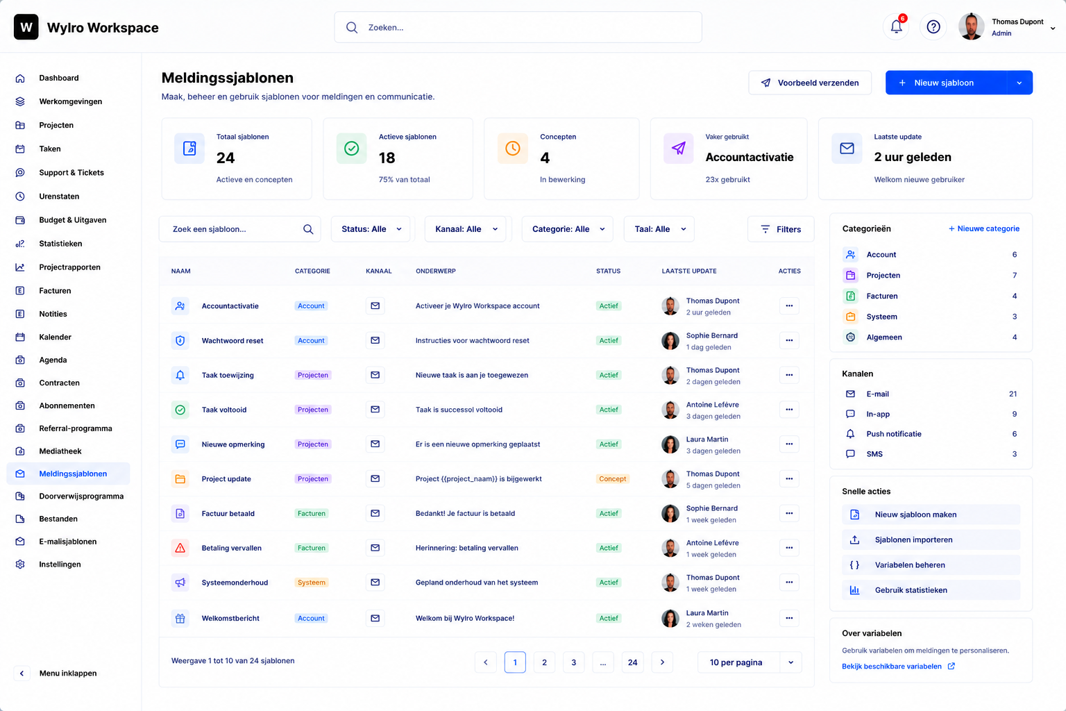This screenshot has height=711, width=1066.
Task: Open the Status: Alle dropdown
Action: pyautogui.click(x=371, y=229)
